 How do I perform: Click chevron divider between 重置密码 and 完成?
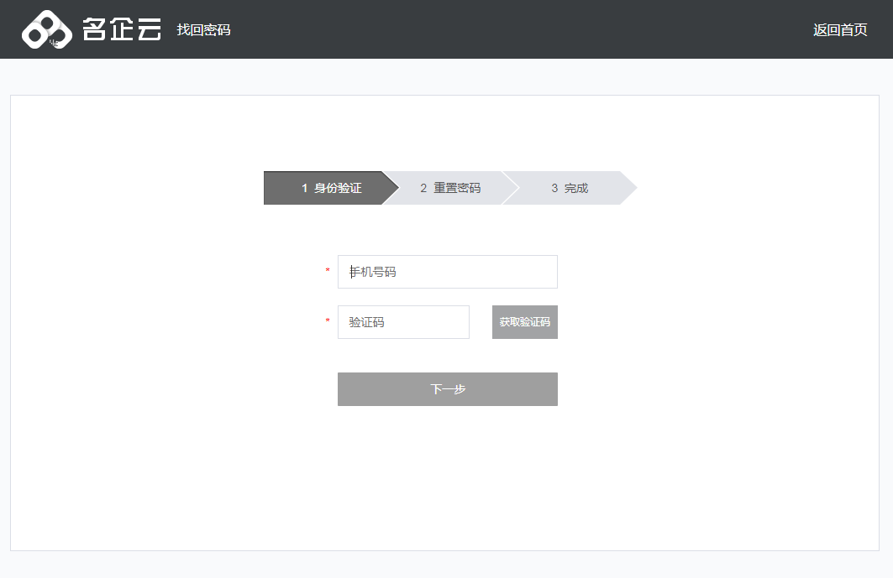pos(512,188)
